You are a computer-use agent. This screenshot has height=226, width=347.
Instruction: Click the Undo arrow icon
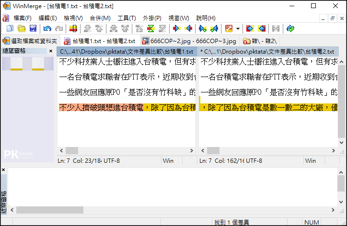[47, 29]
